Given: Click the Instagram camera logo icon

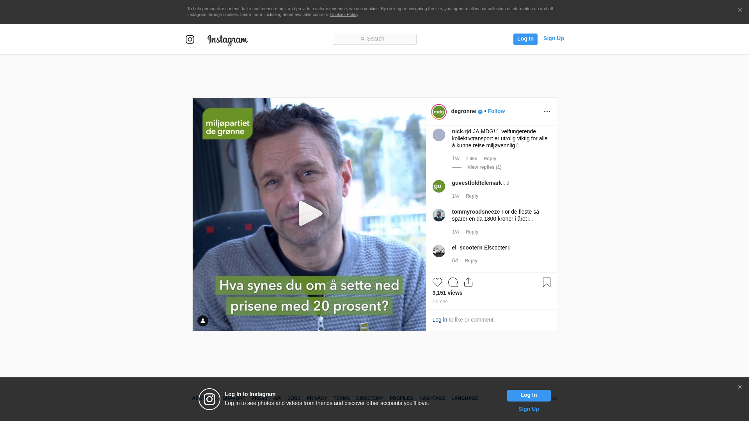Looking at the screenshot, I should (x=190, y=39).
